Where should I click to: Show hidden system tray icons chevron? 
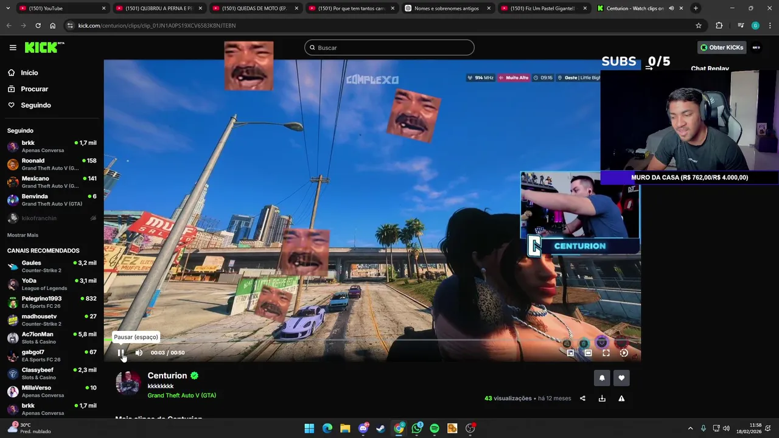(690, 428)
